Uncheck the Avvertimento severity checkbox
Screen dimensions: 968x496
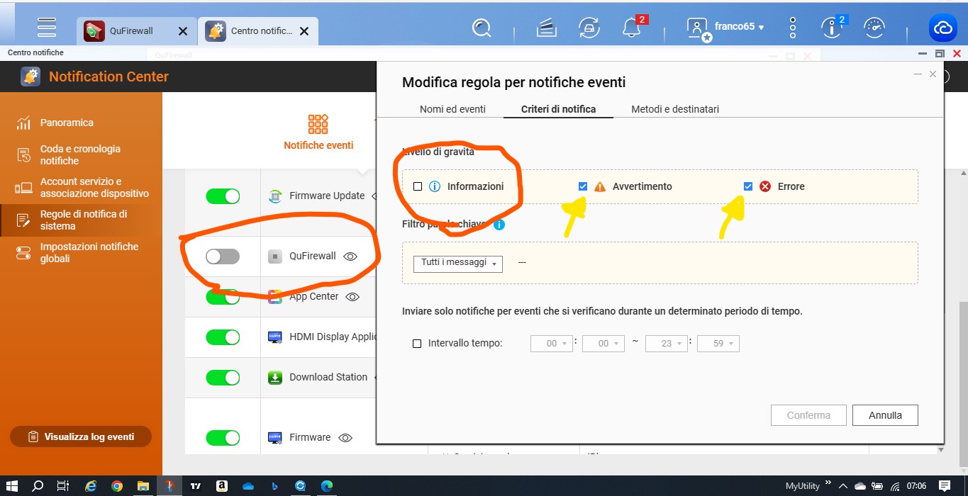583,186
